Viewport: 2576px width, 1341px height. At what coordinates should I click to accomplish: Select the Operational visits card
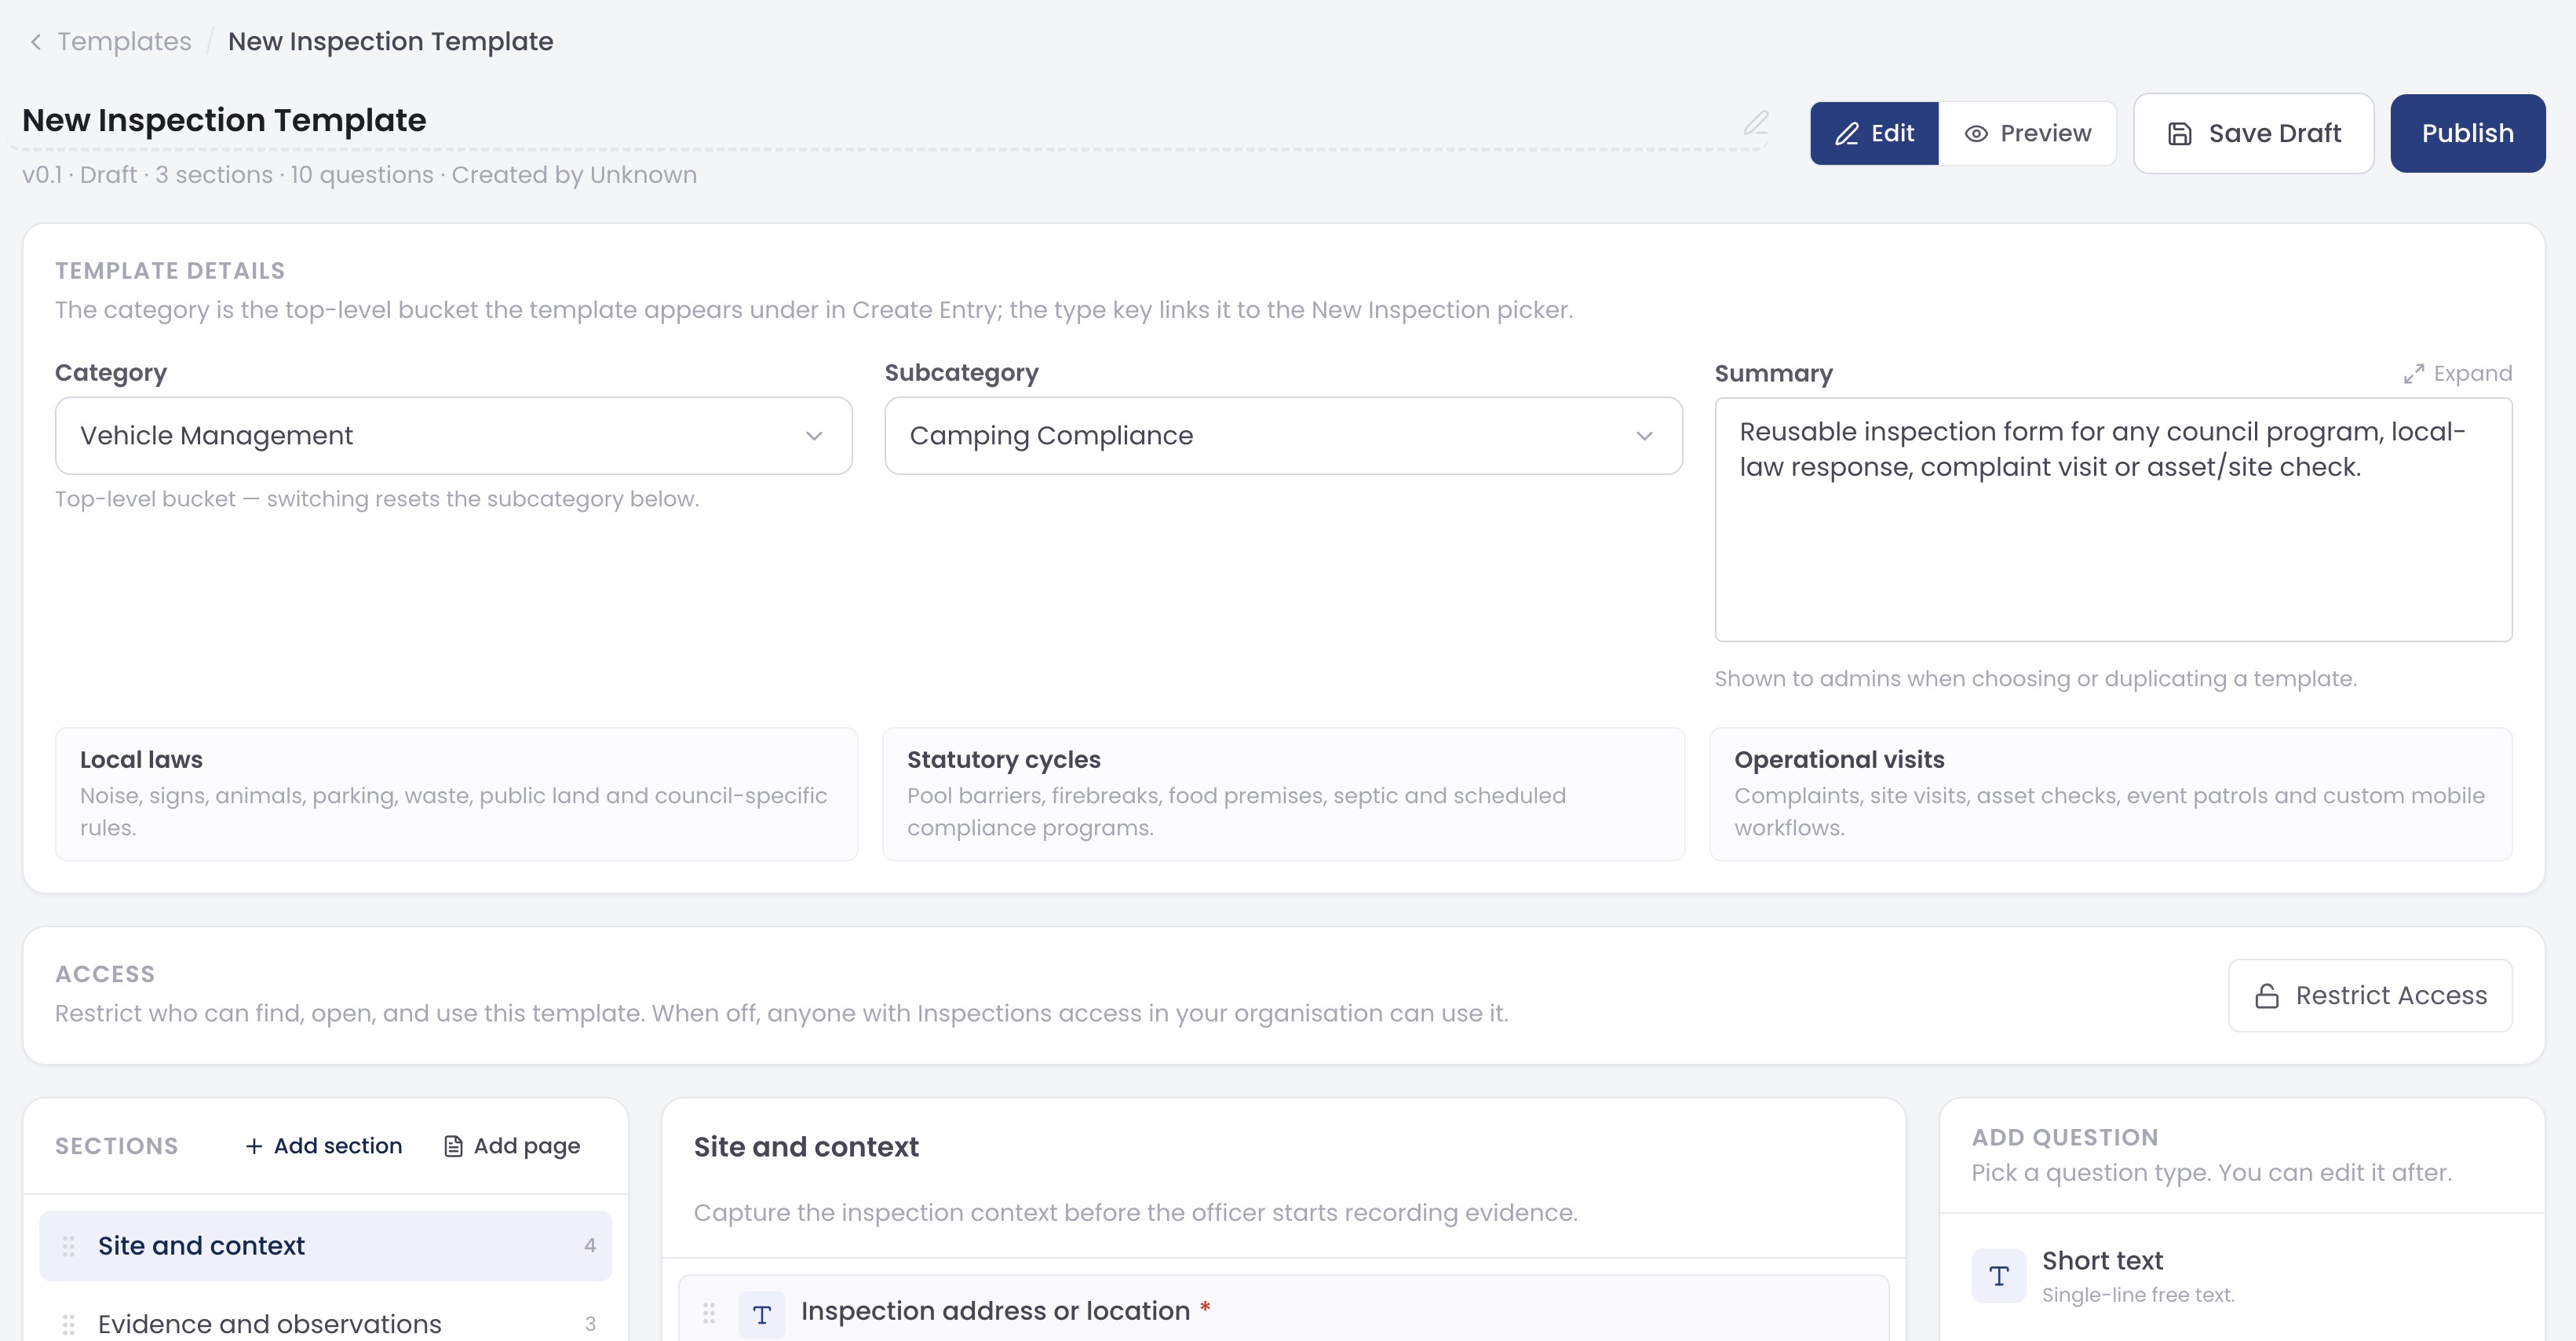2110,794
